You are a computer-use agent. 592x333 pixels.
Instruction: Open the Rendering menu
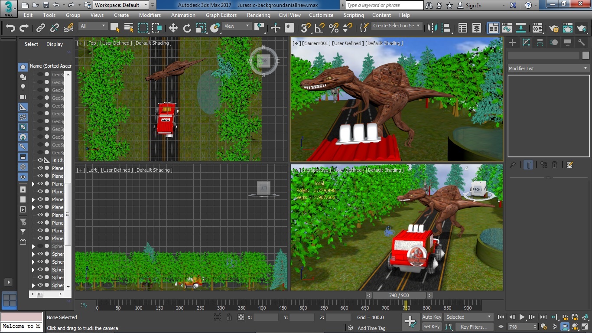coord(259,15)
